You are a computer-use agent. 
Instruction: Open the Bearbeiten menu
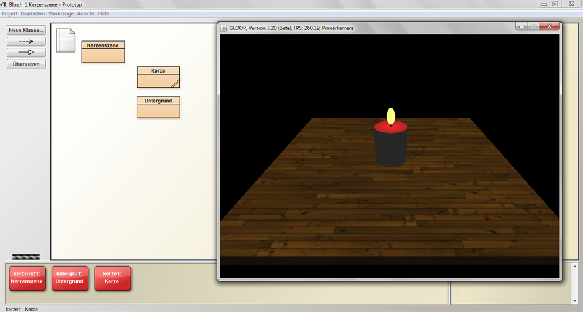[33, 13]
